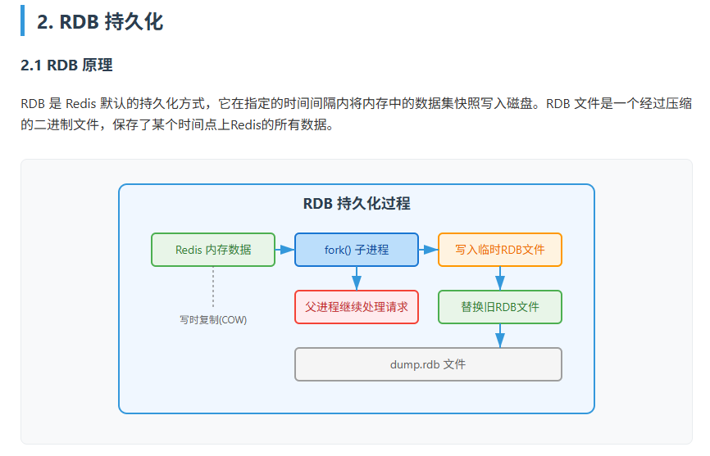
Task: Click the down arrow pointing to dump.rdb 文件
Action: click(500, 336)
